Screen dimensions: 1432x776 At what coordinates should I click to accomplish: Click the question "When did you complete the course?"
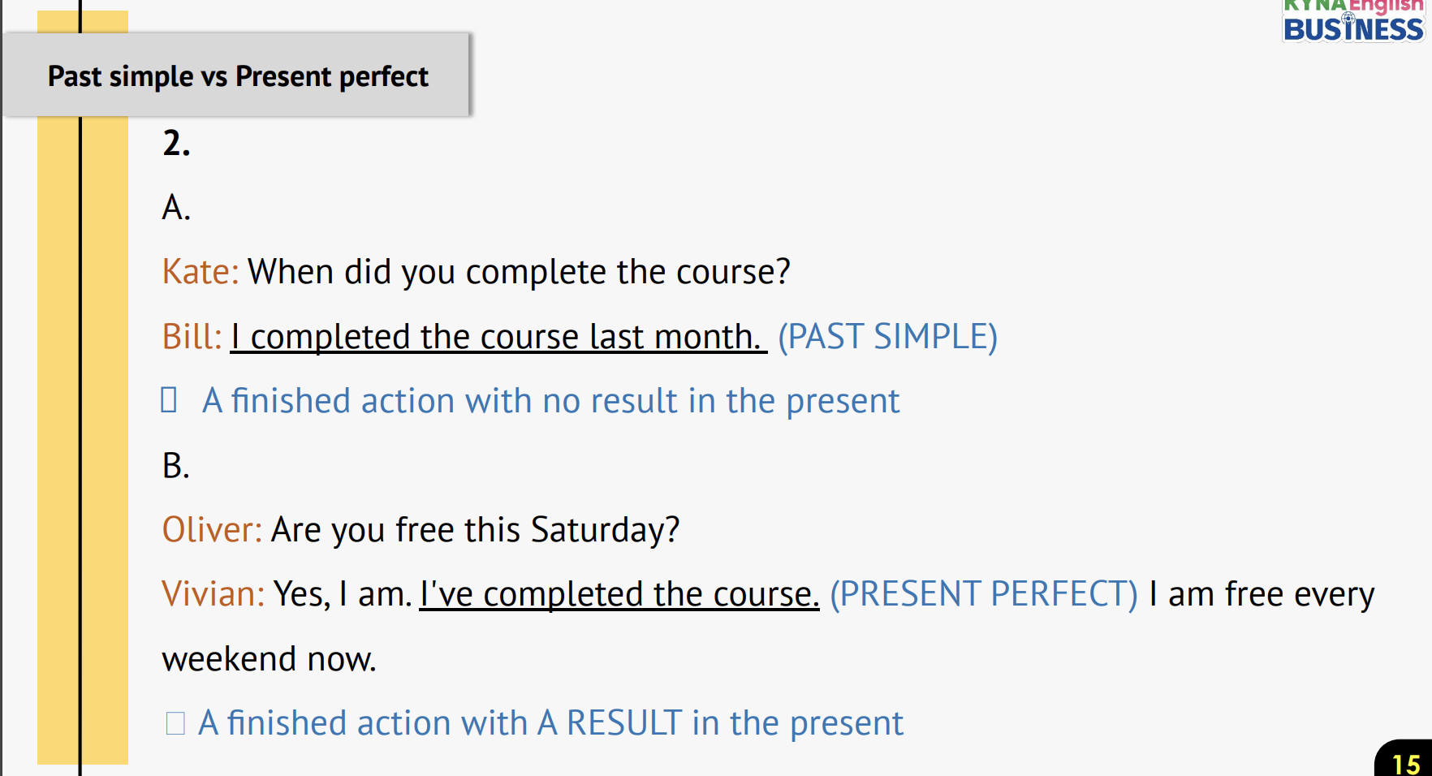[519, 272]
